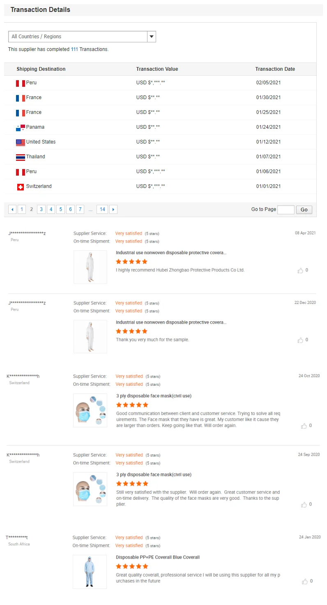The height and width of the screenshot is (605, 327).
Task: Click the next page arrow in pagination
Action: (113, 209)
